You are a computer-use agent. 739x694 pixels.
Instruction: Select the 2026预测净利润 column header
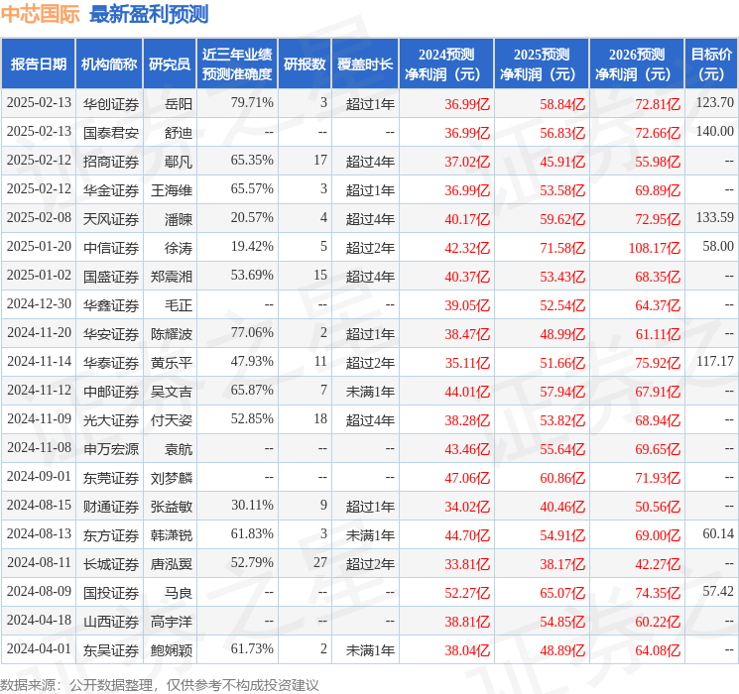(637, 63)
